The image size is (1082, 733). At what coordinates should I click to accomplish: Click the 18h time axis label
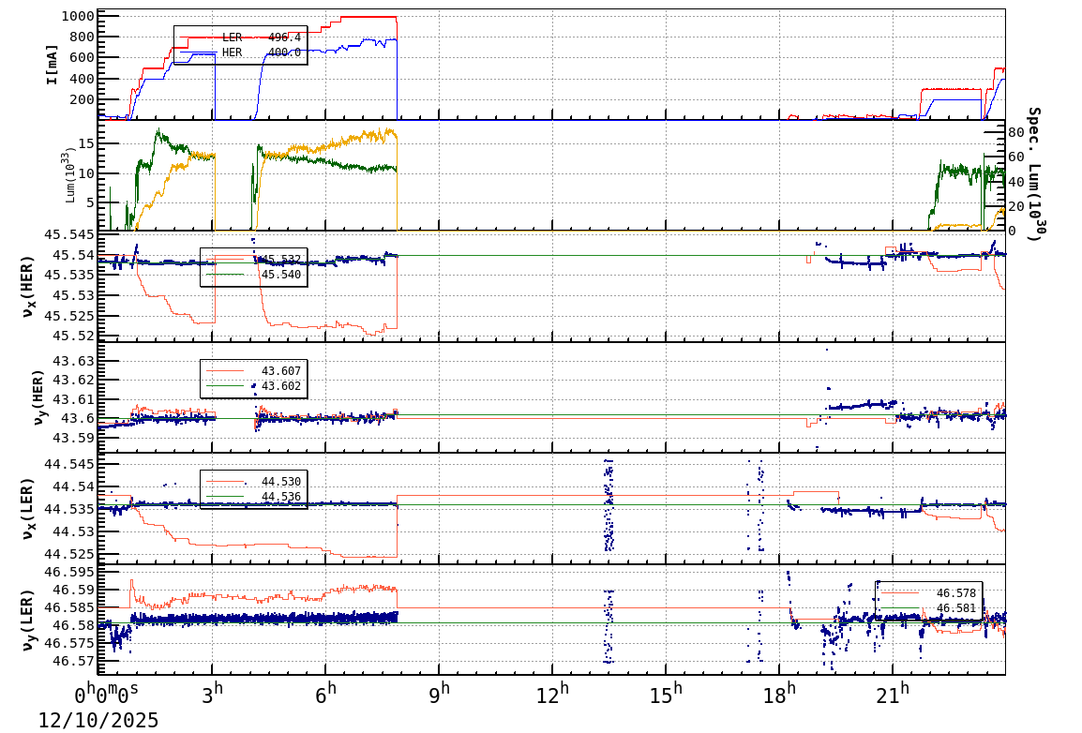(779, 693)
